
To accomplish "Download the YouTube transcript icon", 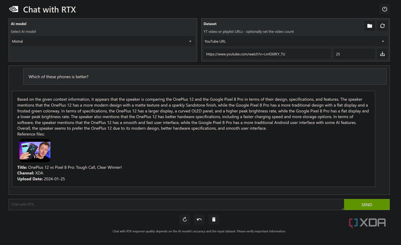I will tap(383, 54).
